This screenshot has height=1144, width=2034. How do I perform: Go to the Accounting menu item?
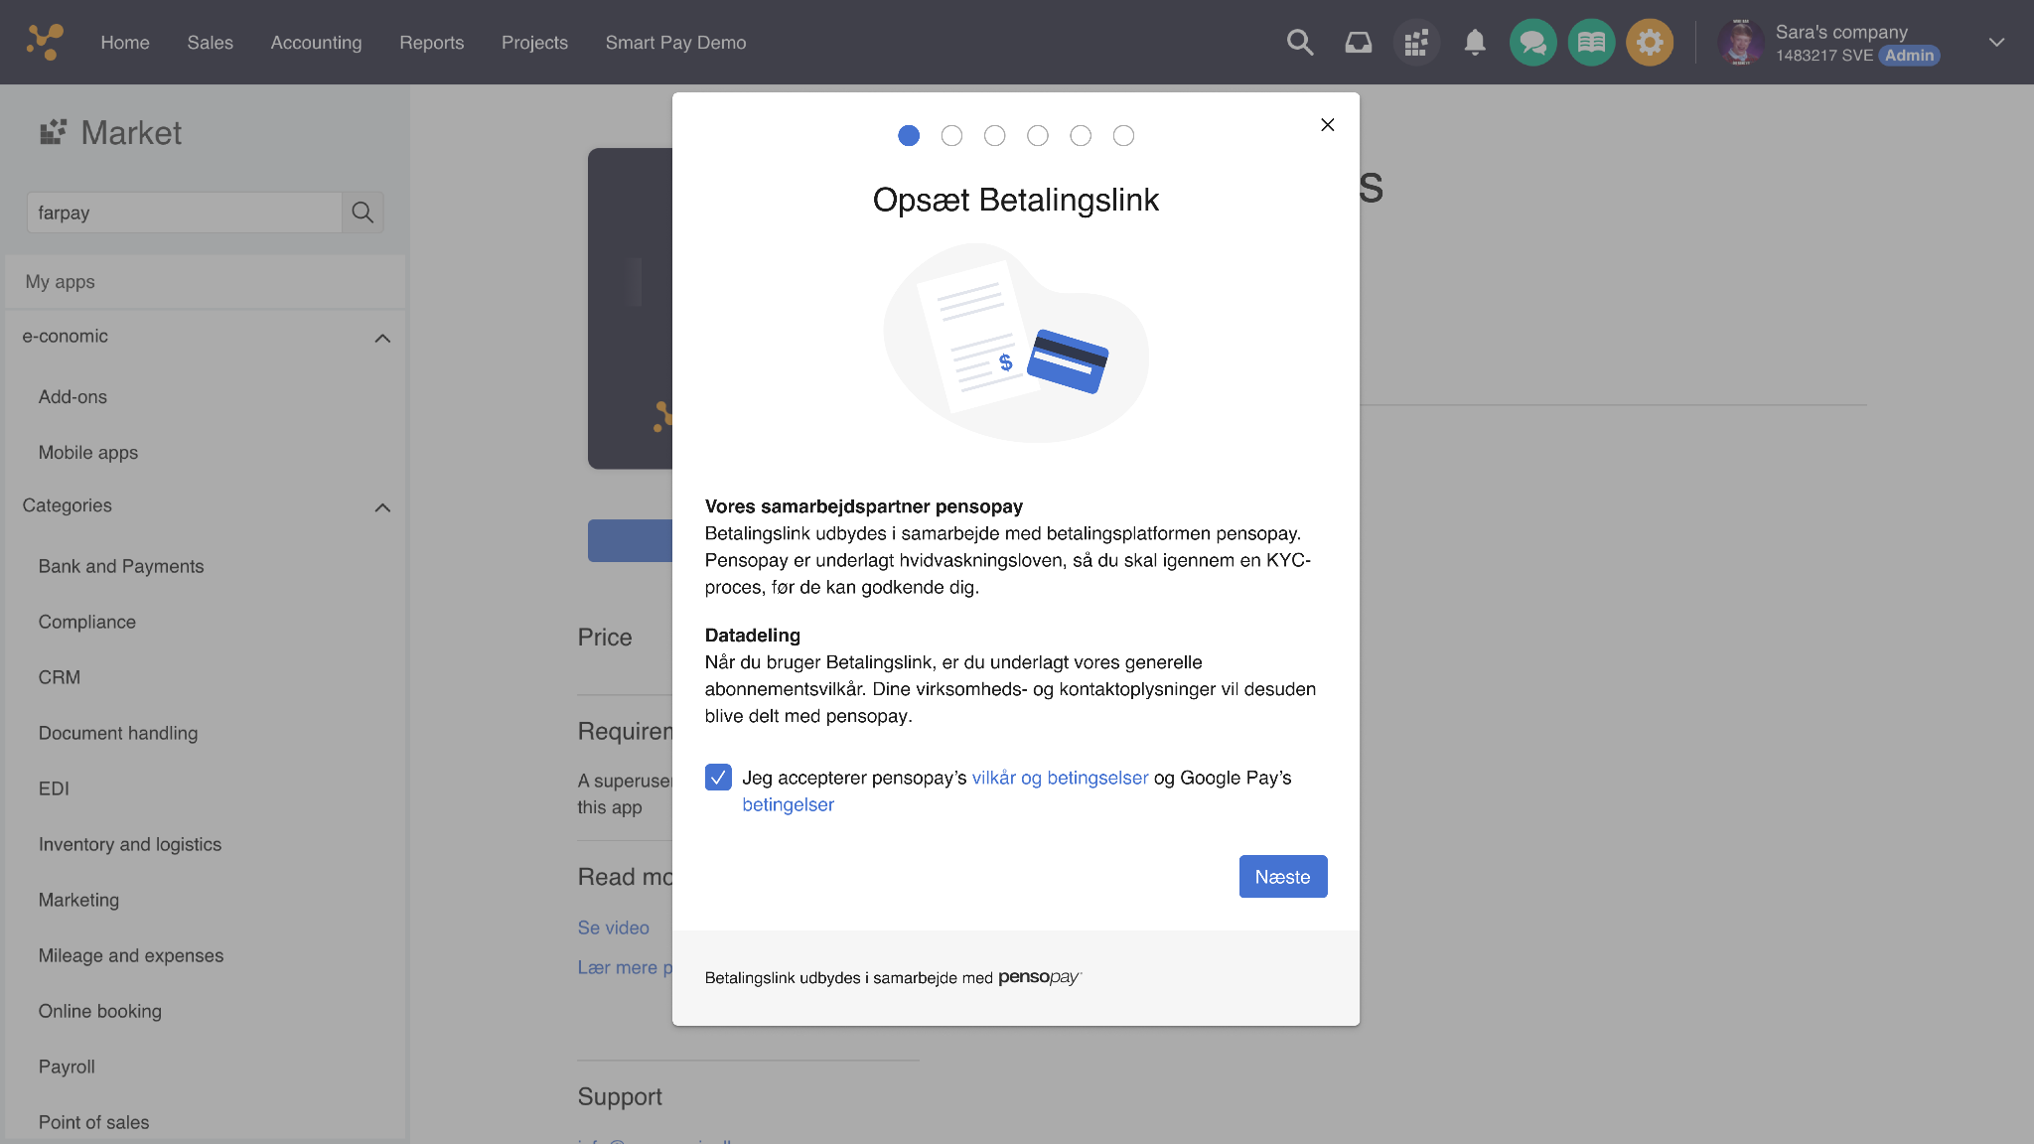tap(316, 43)
